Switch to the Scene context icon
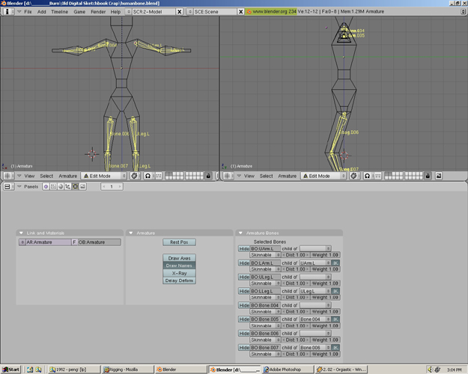This screenshot has width=468, height=374. [82, 187]
